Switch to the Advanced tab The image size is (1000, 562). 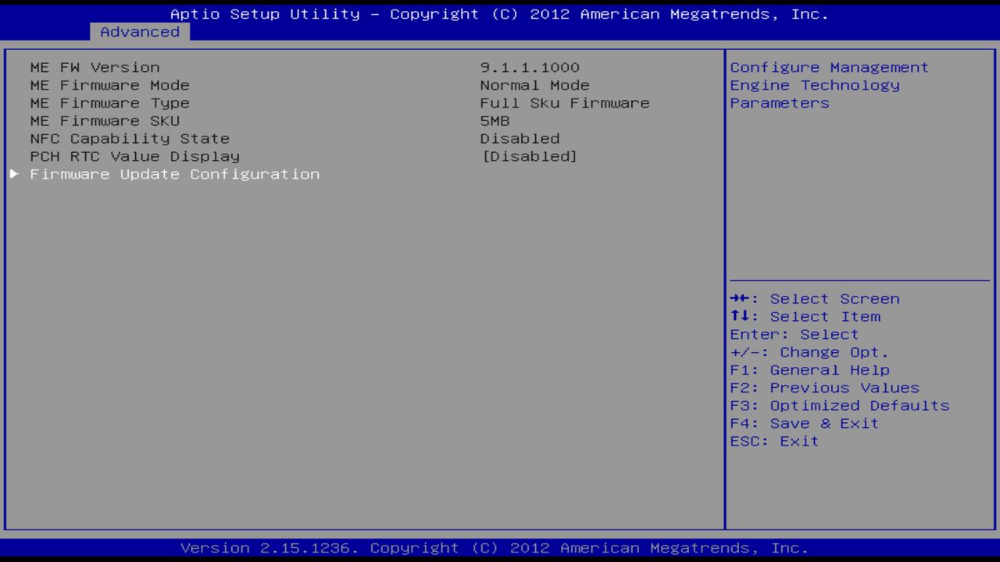point(139,31)
